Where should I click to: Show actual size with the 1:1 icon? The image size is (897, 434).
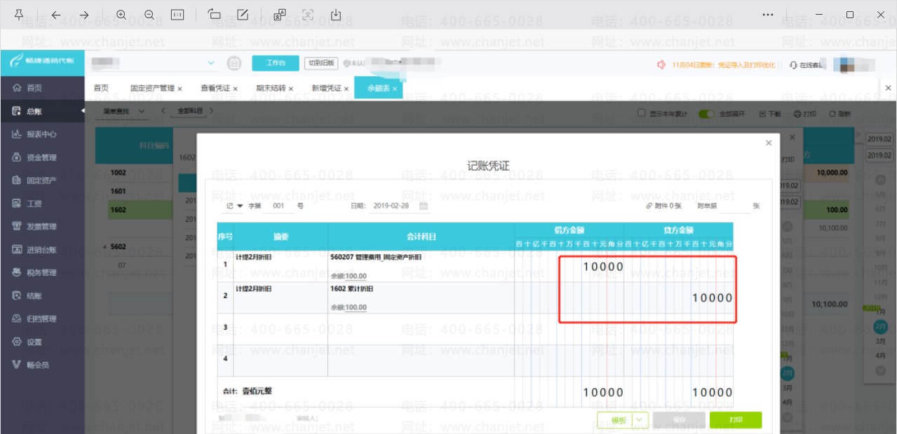click(177, 15)
